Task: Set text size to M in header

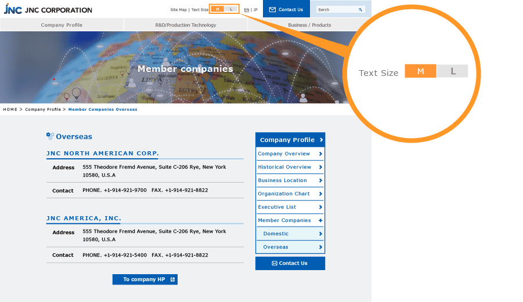Action: coord(218,9)
